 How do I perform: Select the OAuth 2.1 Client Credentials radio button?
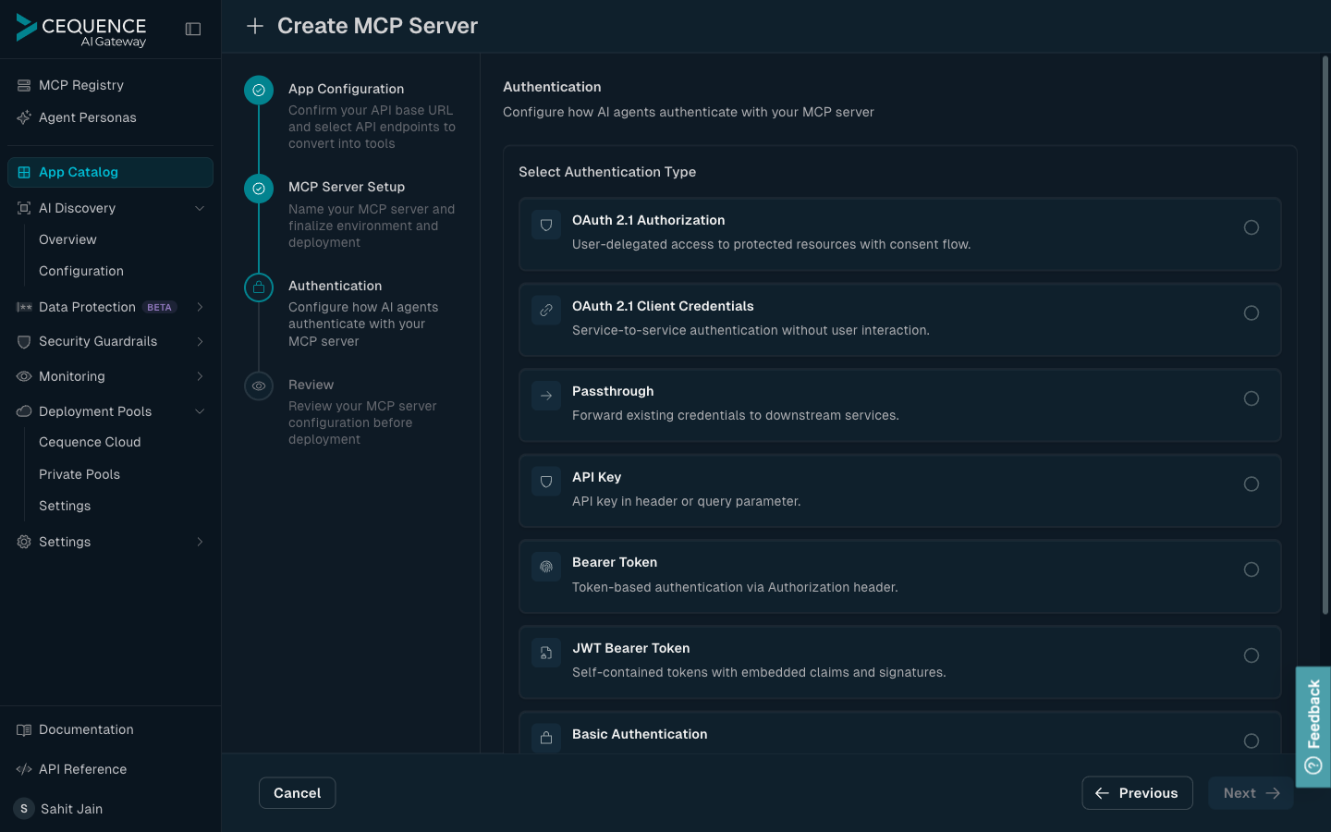[1252, 313]
